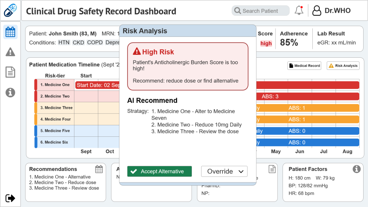Click the logout icon in sidebar
The image size is (368, 207).
click(10, 198)
